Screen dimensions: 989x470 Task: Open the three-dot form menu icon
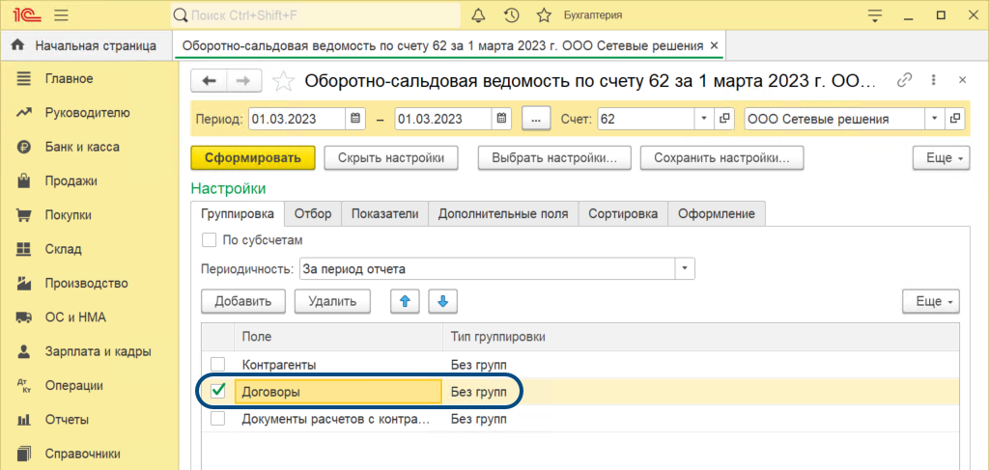click(934, 80)
